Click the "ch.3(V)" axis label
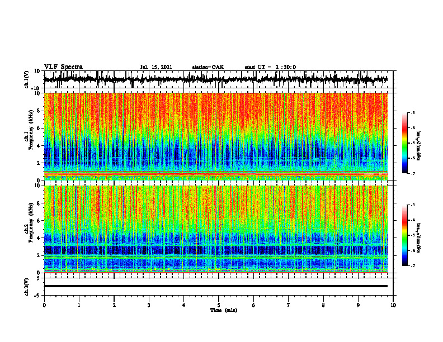This screenshot has width=443, height=342. tap(27, 287)
